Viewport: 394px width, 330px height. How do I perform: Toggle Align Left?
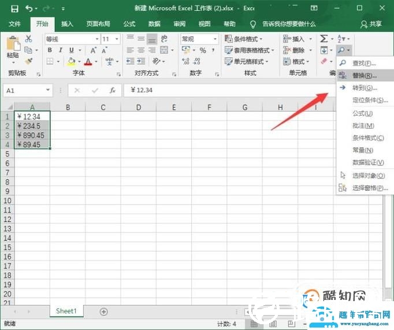pos(130,50)
